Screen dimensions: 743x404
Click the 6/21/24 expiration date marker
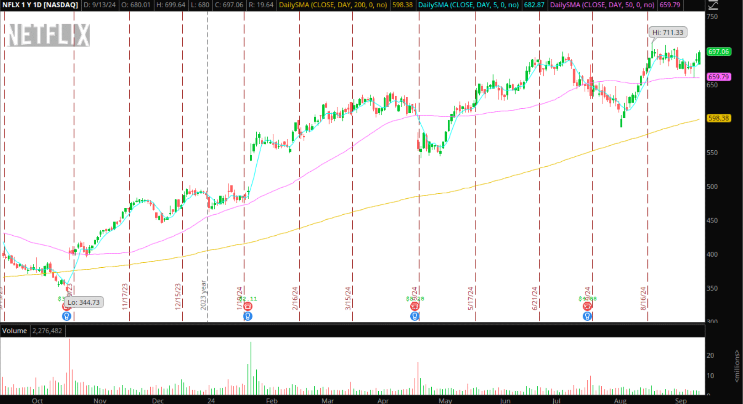tap(535, 298)
